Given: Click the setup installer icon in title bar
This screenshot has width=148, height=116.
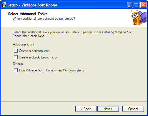Looking at the screenshot, I should pyautogui.click(x=4, y=5).
